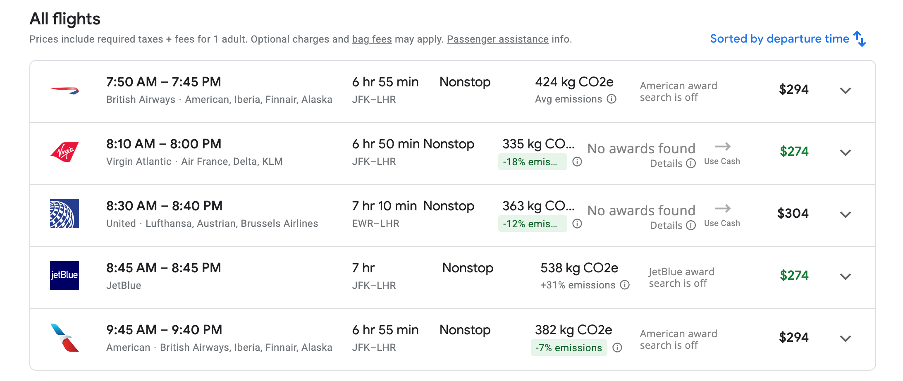903x381 pixels.
Task: Click the info icon beside +31% emissions
Action: [624, 285]
